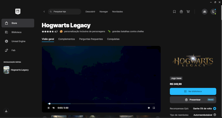Viewport: 222px width, 118px height.
Task: Click the Fab icon in sidebar
Action: (6, 50)
